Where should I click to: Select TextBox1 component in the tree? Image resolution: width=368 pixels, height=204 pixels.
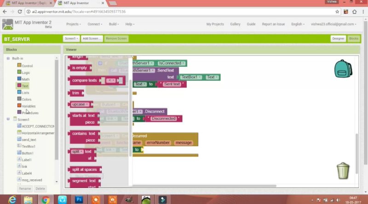(x=29, y=146)
